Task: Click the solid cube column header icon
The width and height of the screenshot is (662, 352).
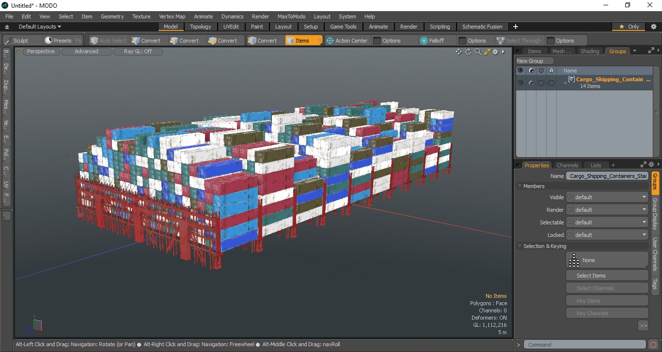Action: point(551,71)
